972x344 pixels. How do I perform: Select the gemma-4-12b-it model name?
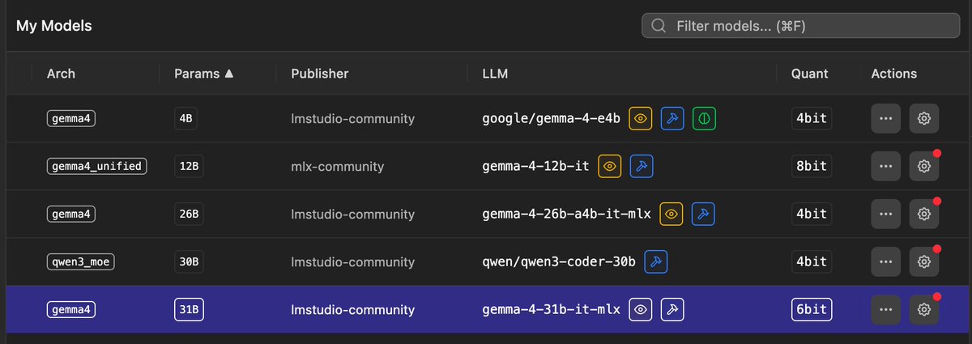pos(535,167)
